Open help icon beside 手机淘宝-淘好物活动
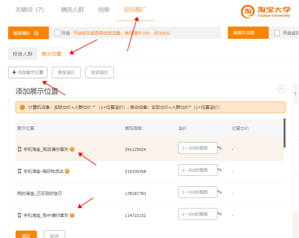299x238 pixels. tap(67, 172)
